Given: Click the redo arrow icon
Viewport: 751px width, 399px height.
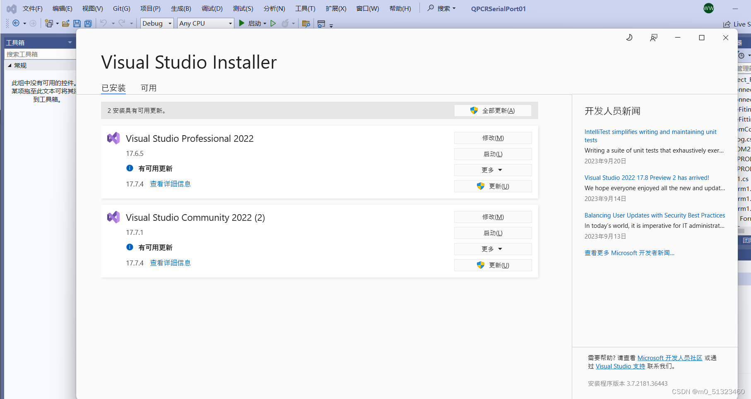Looking at the screenshot, I should pos(122,23).
